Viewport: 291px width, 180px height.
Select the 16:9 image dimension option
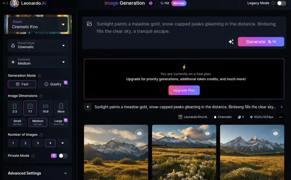point(46,108)
